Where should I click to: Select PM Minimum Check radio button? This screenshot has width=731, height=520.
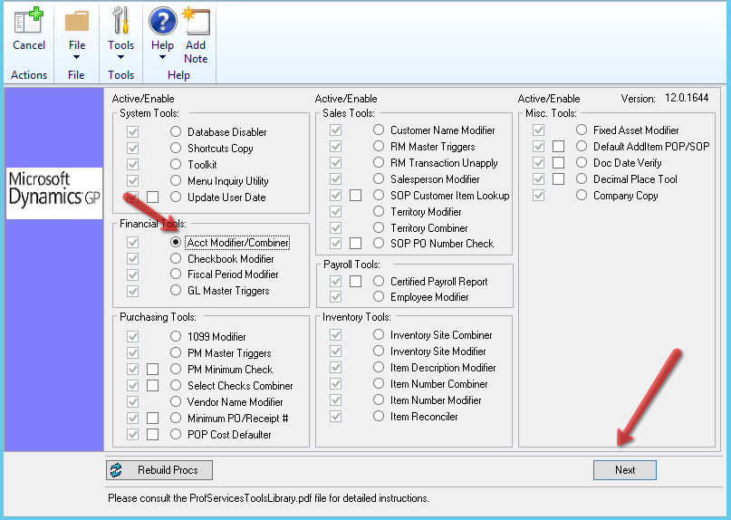pyautogui.click(x=176, y=369)
